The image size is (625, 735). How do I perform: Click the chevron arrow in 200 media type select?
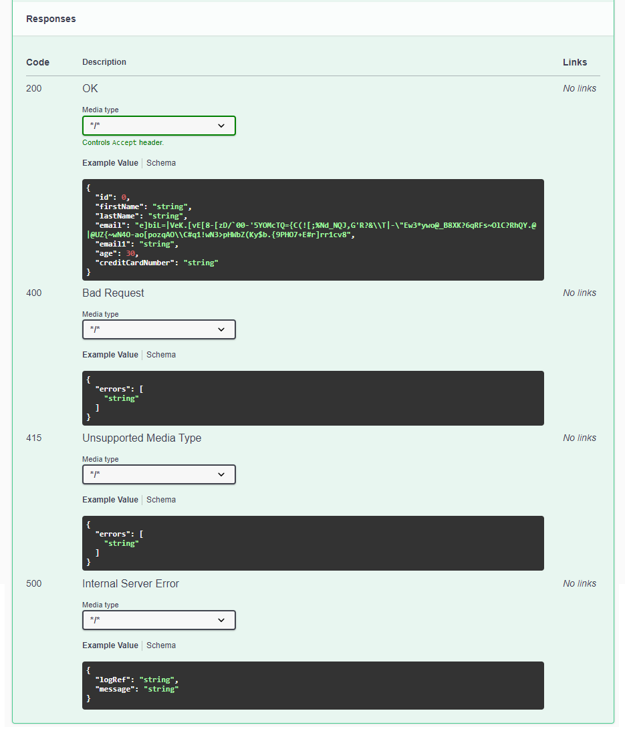click(221, 126)
